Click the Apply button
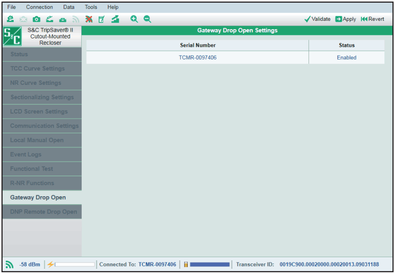 tap(346, 19)
